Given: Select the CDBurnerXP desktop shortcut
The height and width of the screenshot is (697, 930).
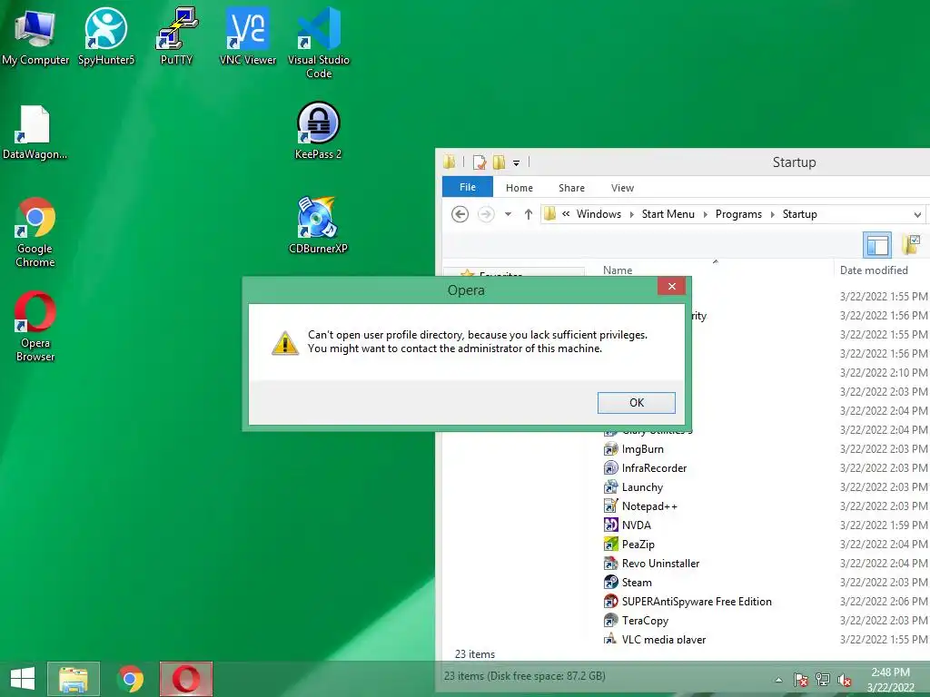Looking at the screenshot, I should [319, 225].
